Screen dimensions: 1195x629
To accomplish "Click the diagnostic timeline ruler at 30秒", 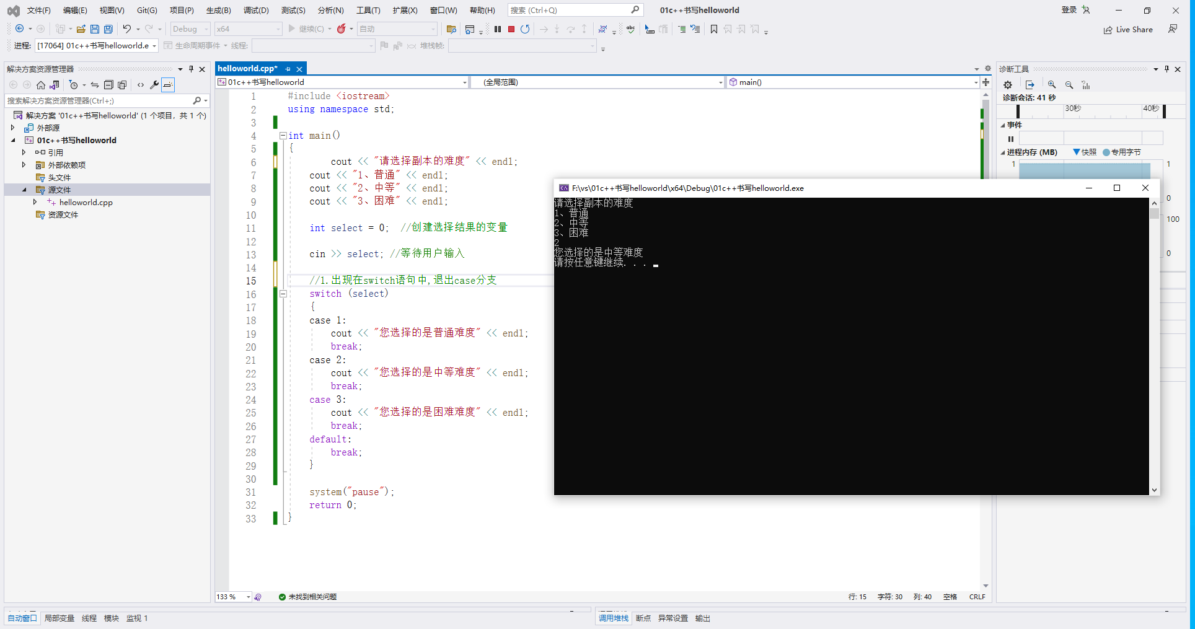I will tap(1073, 108).
